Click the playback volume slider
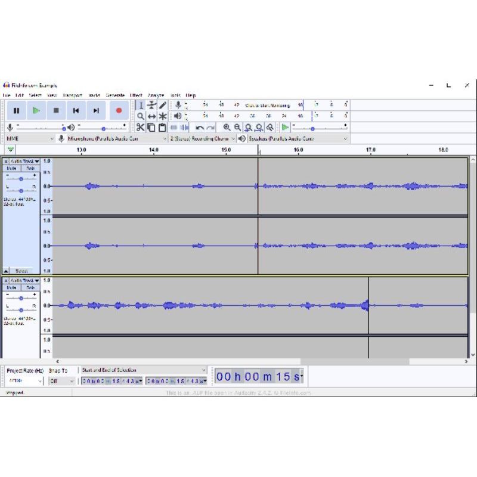 click(102, 128)
